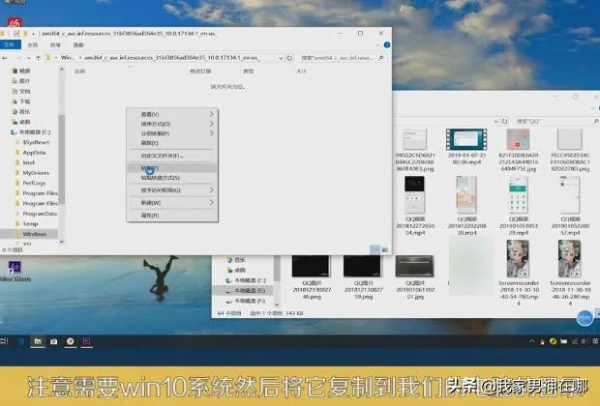Switch front window to details view icon

click(375, 249)
